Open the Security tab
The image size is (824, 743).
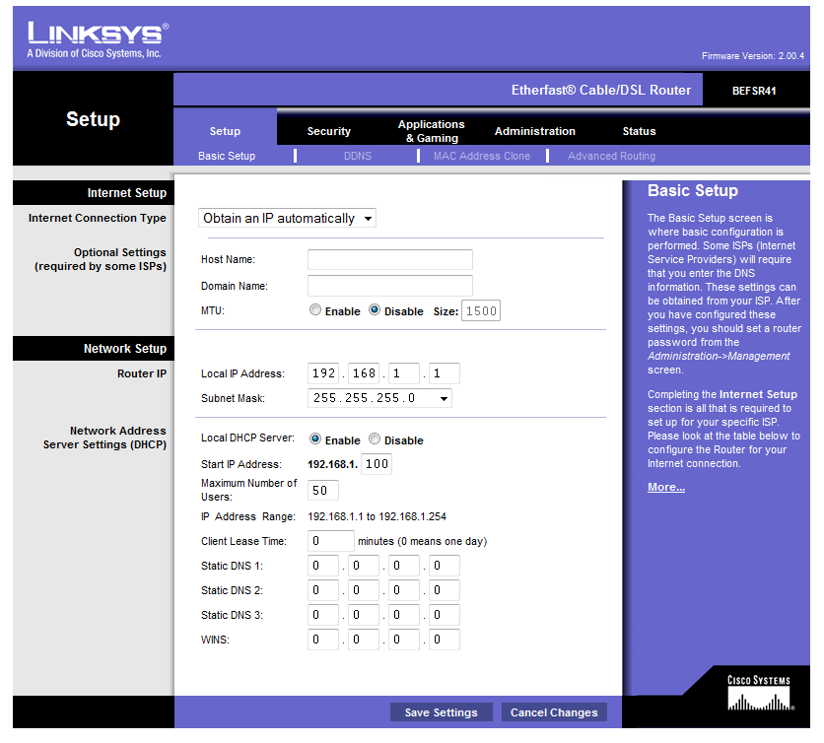pos(329,131)
